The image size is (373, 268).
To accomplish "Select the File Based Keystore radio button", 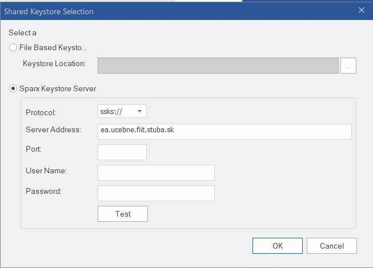I will [13, 47].
